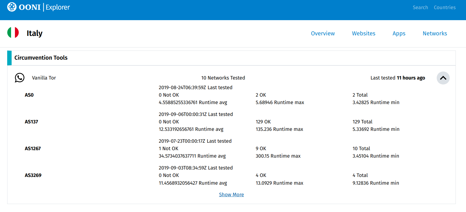Click the Show More link

231,195
